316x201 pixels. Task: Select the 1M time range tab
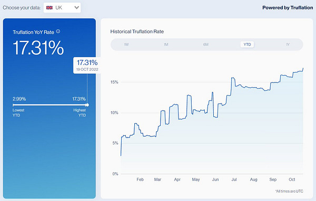166,45
